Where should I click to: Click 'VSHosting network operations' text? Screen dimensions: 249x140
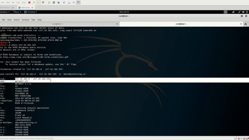32,108
